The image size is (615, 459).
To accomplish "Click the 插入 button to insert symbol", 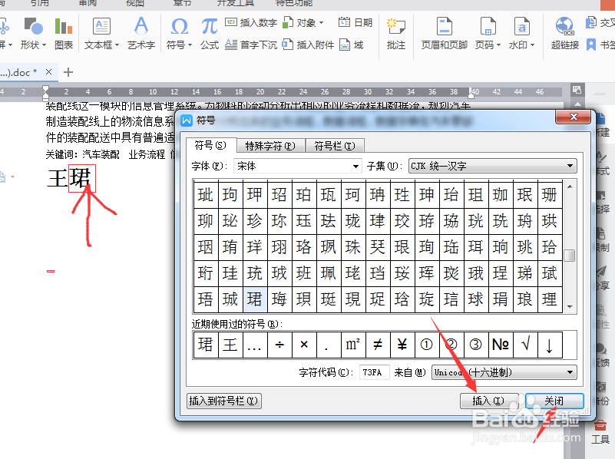I will coord(488,401).
